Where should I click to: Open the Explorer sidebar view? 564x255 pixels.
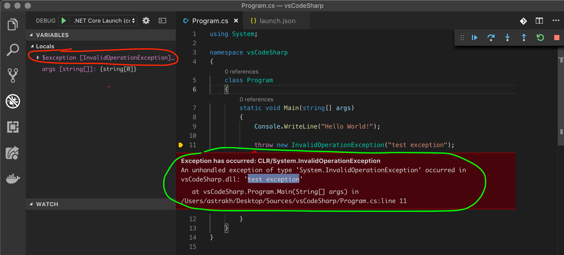[13, 24]
